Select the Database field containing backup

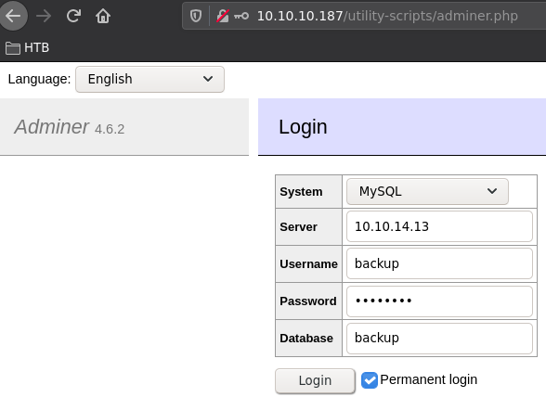tap(439, 339)
